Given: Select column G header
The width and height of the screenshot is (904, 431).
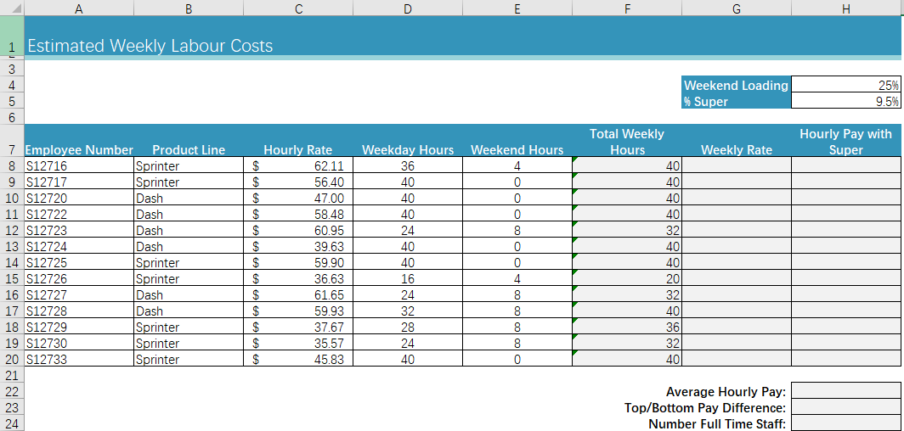Looking at the screenshot, I should (737, 8).
